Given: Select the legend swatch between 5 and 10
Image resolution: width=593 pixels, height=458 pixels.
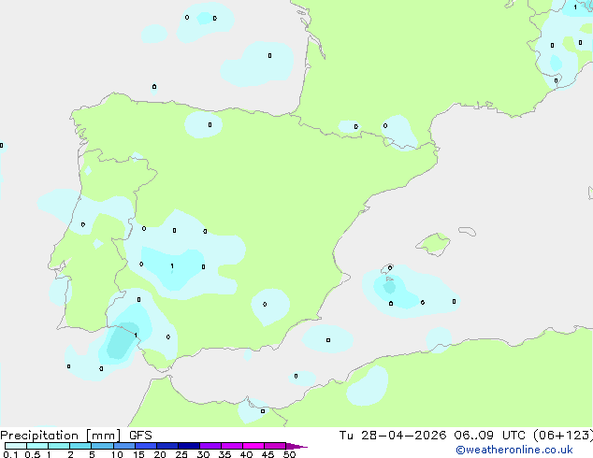Looking at the screenshot, I should tap(102, 446).
